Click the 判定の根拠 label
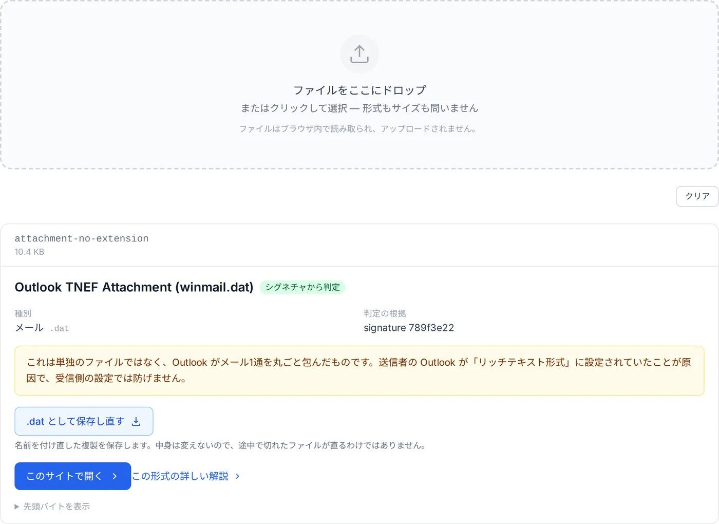The image size is (719, 524). [385, 313]
